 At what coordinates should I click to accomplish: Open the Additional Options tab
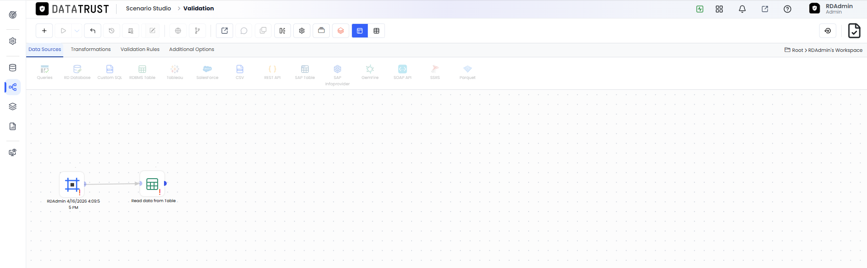pyautogui.click(x=192, y=50)
